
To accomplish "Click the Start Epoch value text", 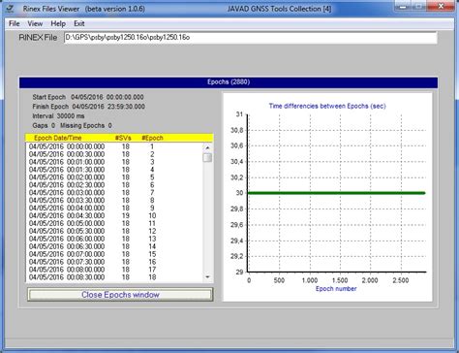I will coord(107,97).
